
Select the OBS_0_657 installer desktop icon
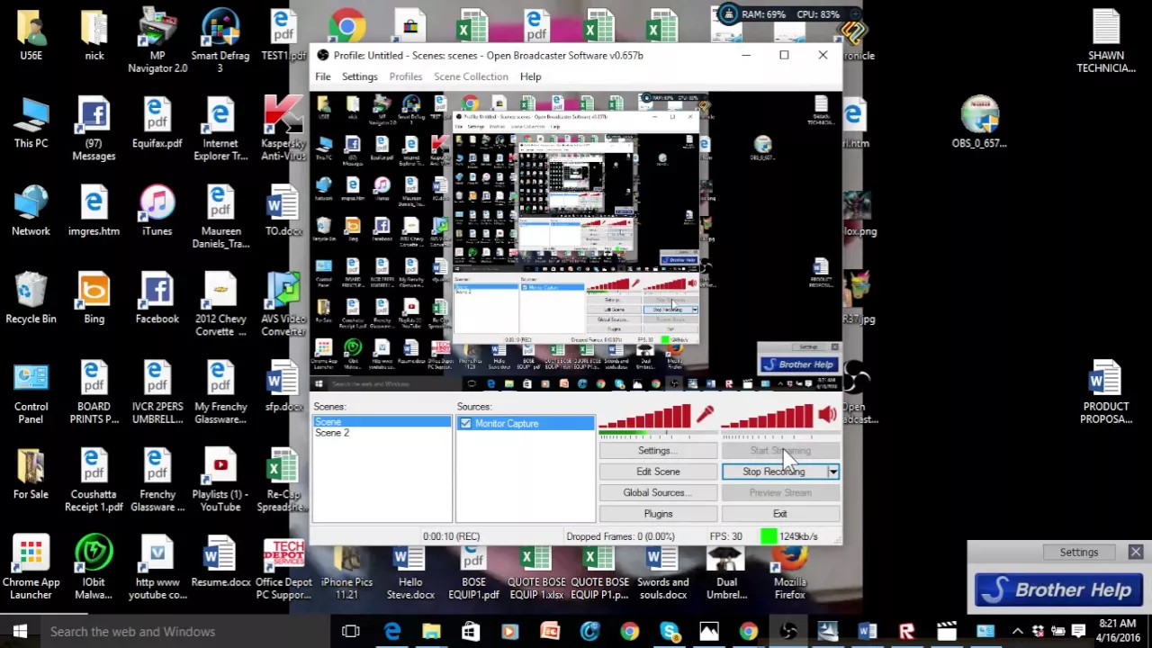point(979,123)
